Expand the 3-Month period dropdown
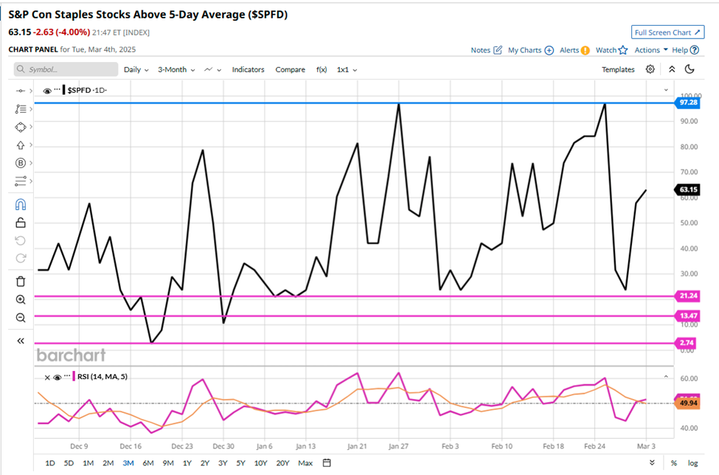The width and height of the screenshot is (719, 475). coord(176,69)
